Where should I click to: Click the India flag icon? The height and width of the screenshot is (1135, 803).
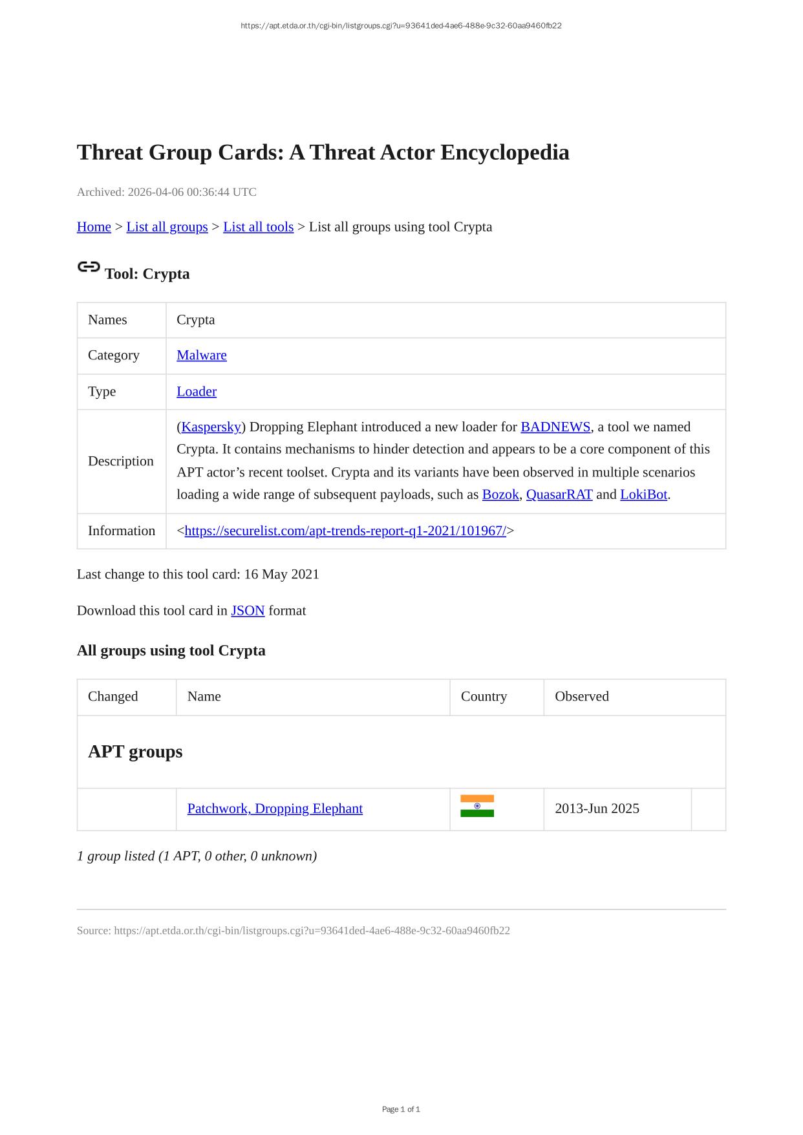coord(477,806)
